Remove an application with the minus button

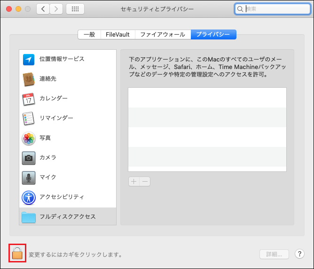145,181
